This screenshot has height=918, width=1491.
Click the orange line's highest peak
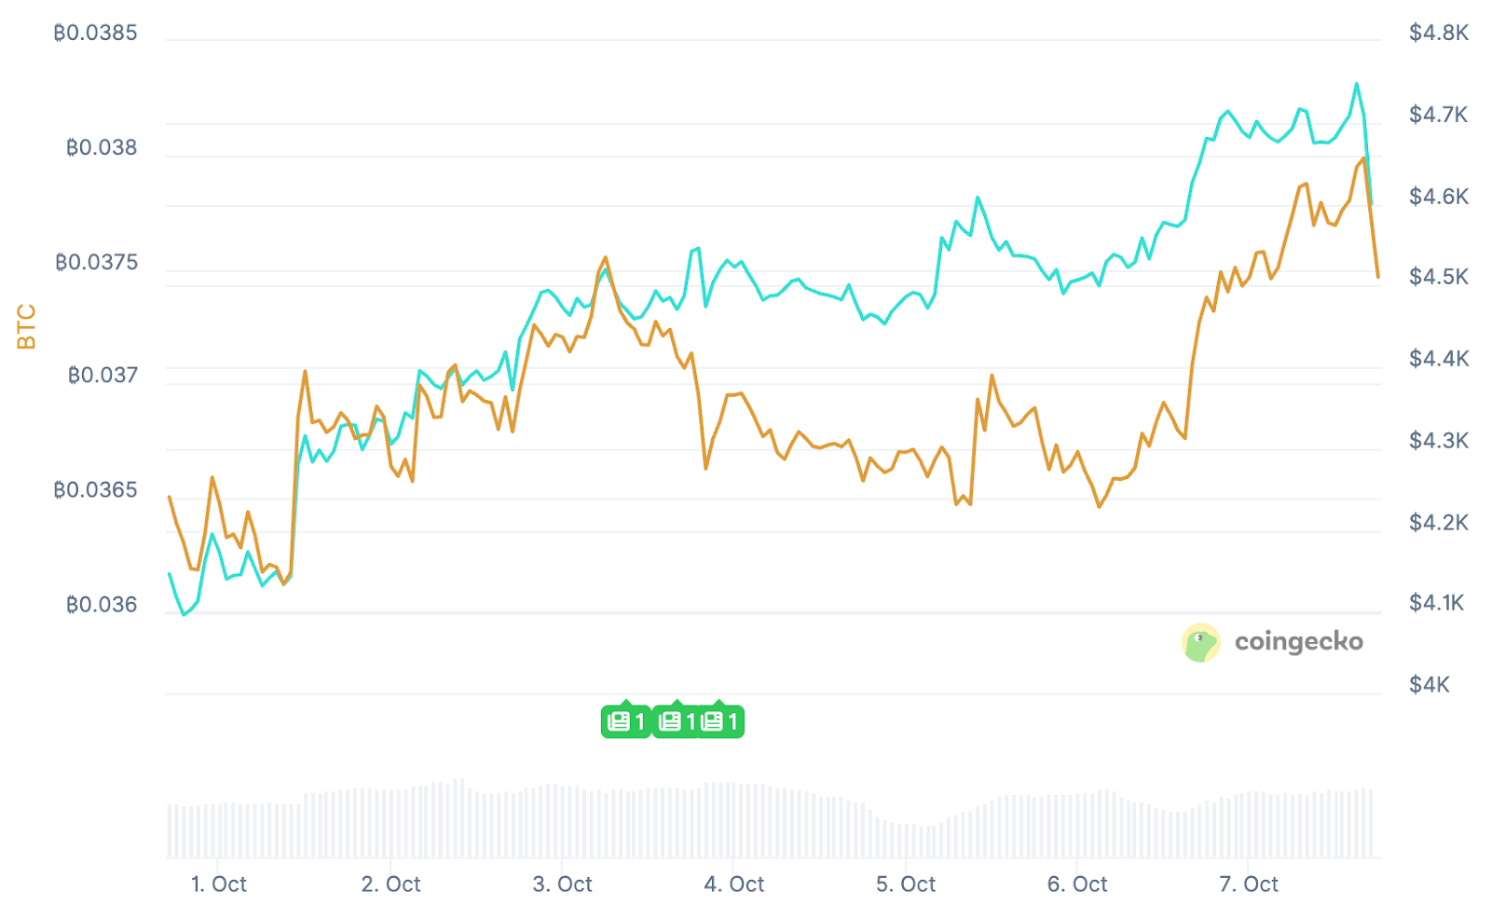coord(1363,158)
